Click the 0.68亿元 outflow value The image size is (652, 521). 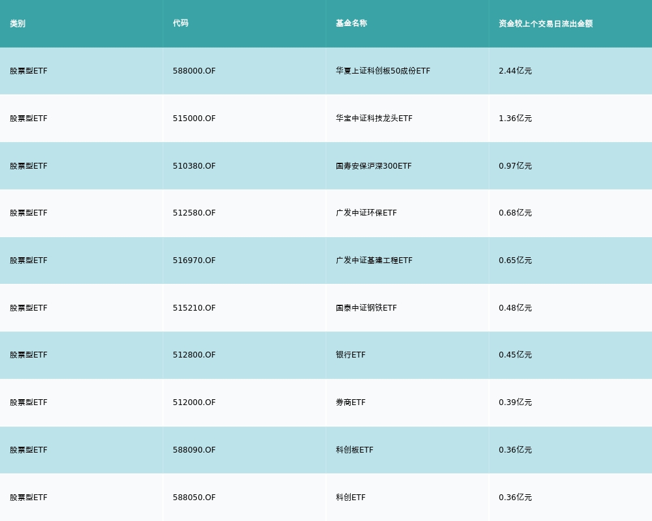tap(515, 213)
